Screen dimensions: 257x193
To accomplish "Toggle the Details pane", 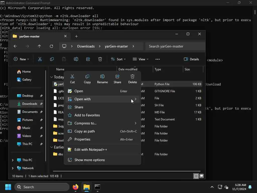I will tap(191, 59).
